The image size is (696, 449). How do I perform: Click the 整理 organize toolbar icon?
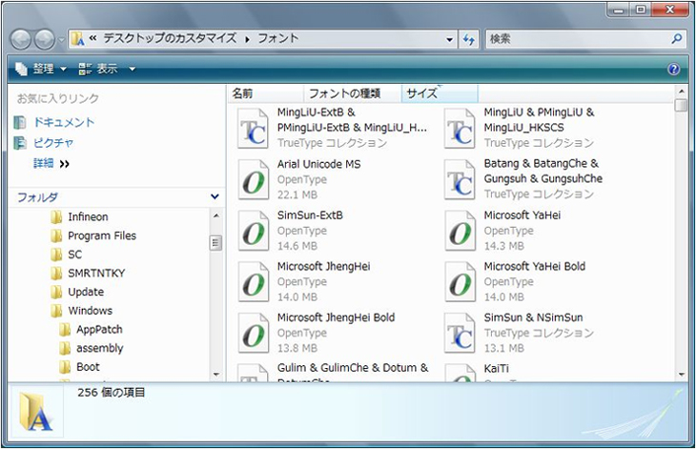tap(21, 69)
